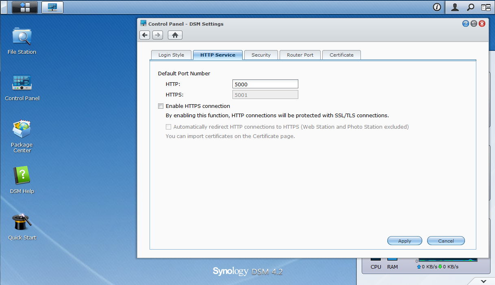The width and height of the screenshot is (495, 285).
Task: Switch to Login Style tab
Action: [x=171, y=55]
